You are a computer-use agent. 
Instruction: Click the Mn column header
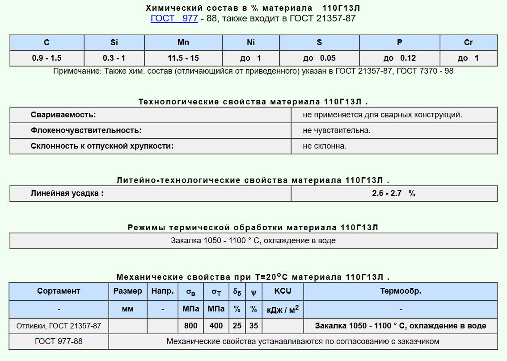(x=183, y=42)
